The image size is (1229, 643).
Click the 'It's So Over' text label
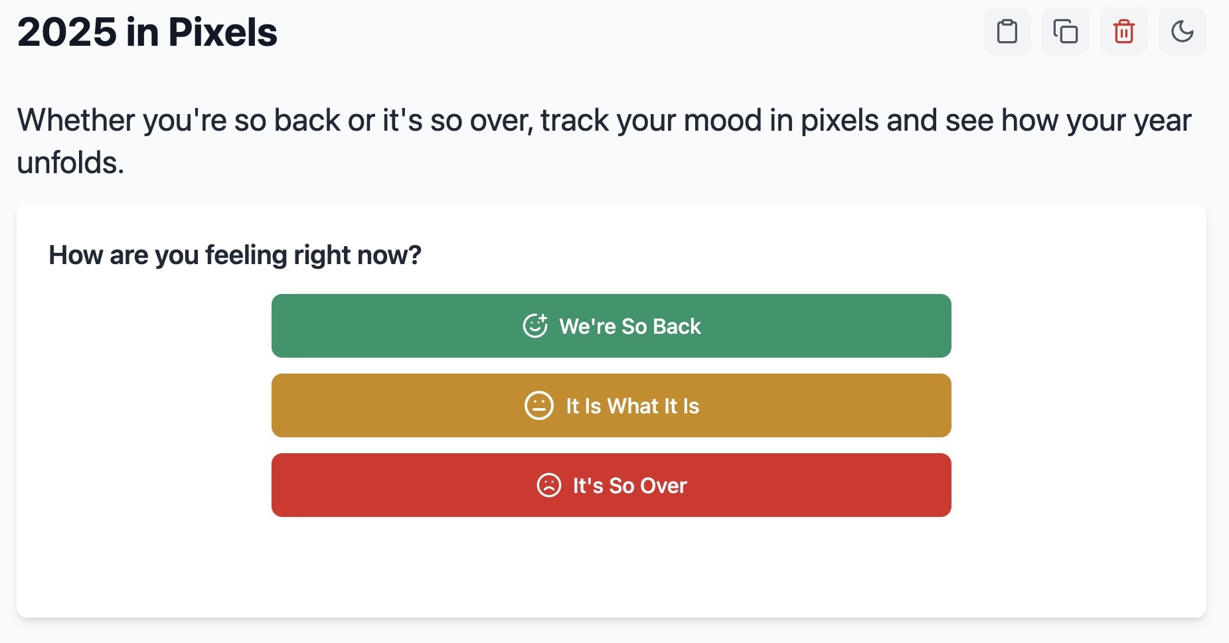click(x=629, y=486)
